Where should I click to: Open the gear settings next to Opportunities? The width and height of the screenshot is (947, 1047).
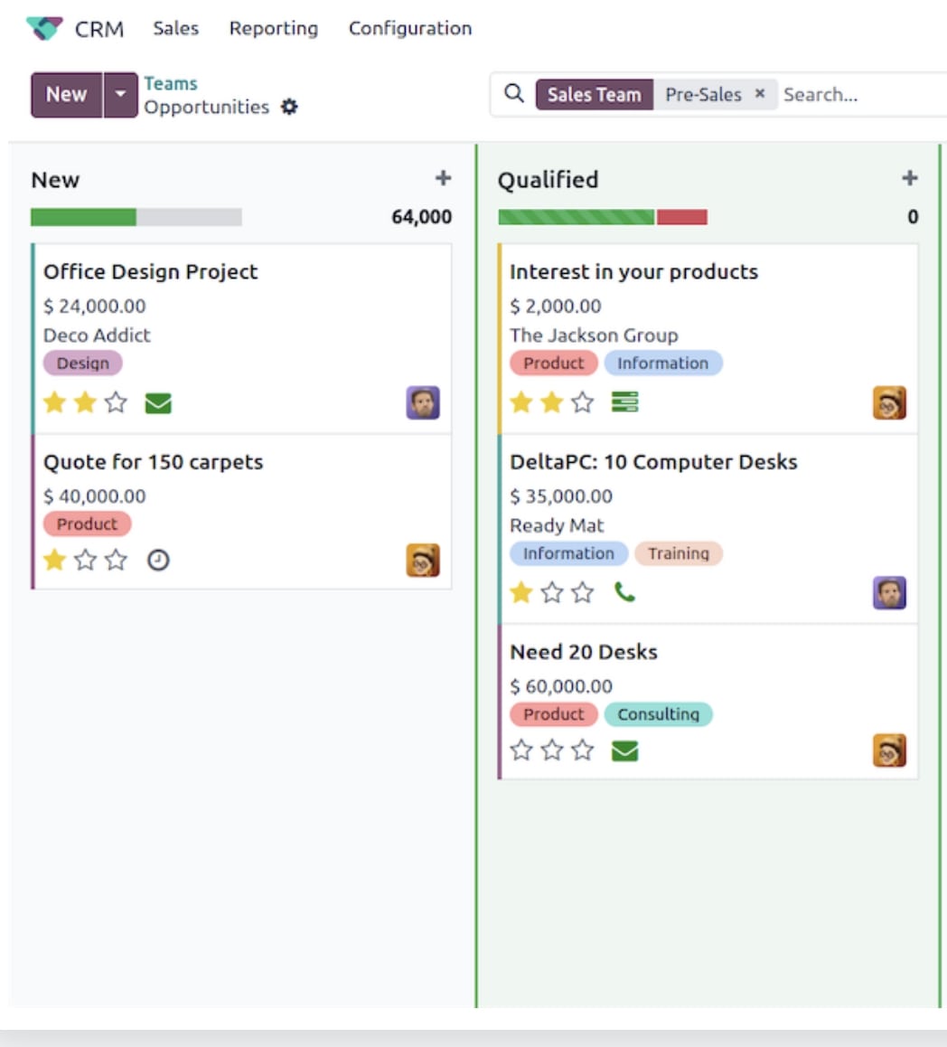click(x=289, y=107)
